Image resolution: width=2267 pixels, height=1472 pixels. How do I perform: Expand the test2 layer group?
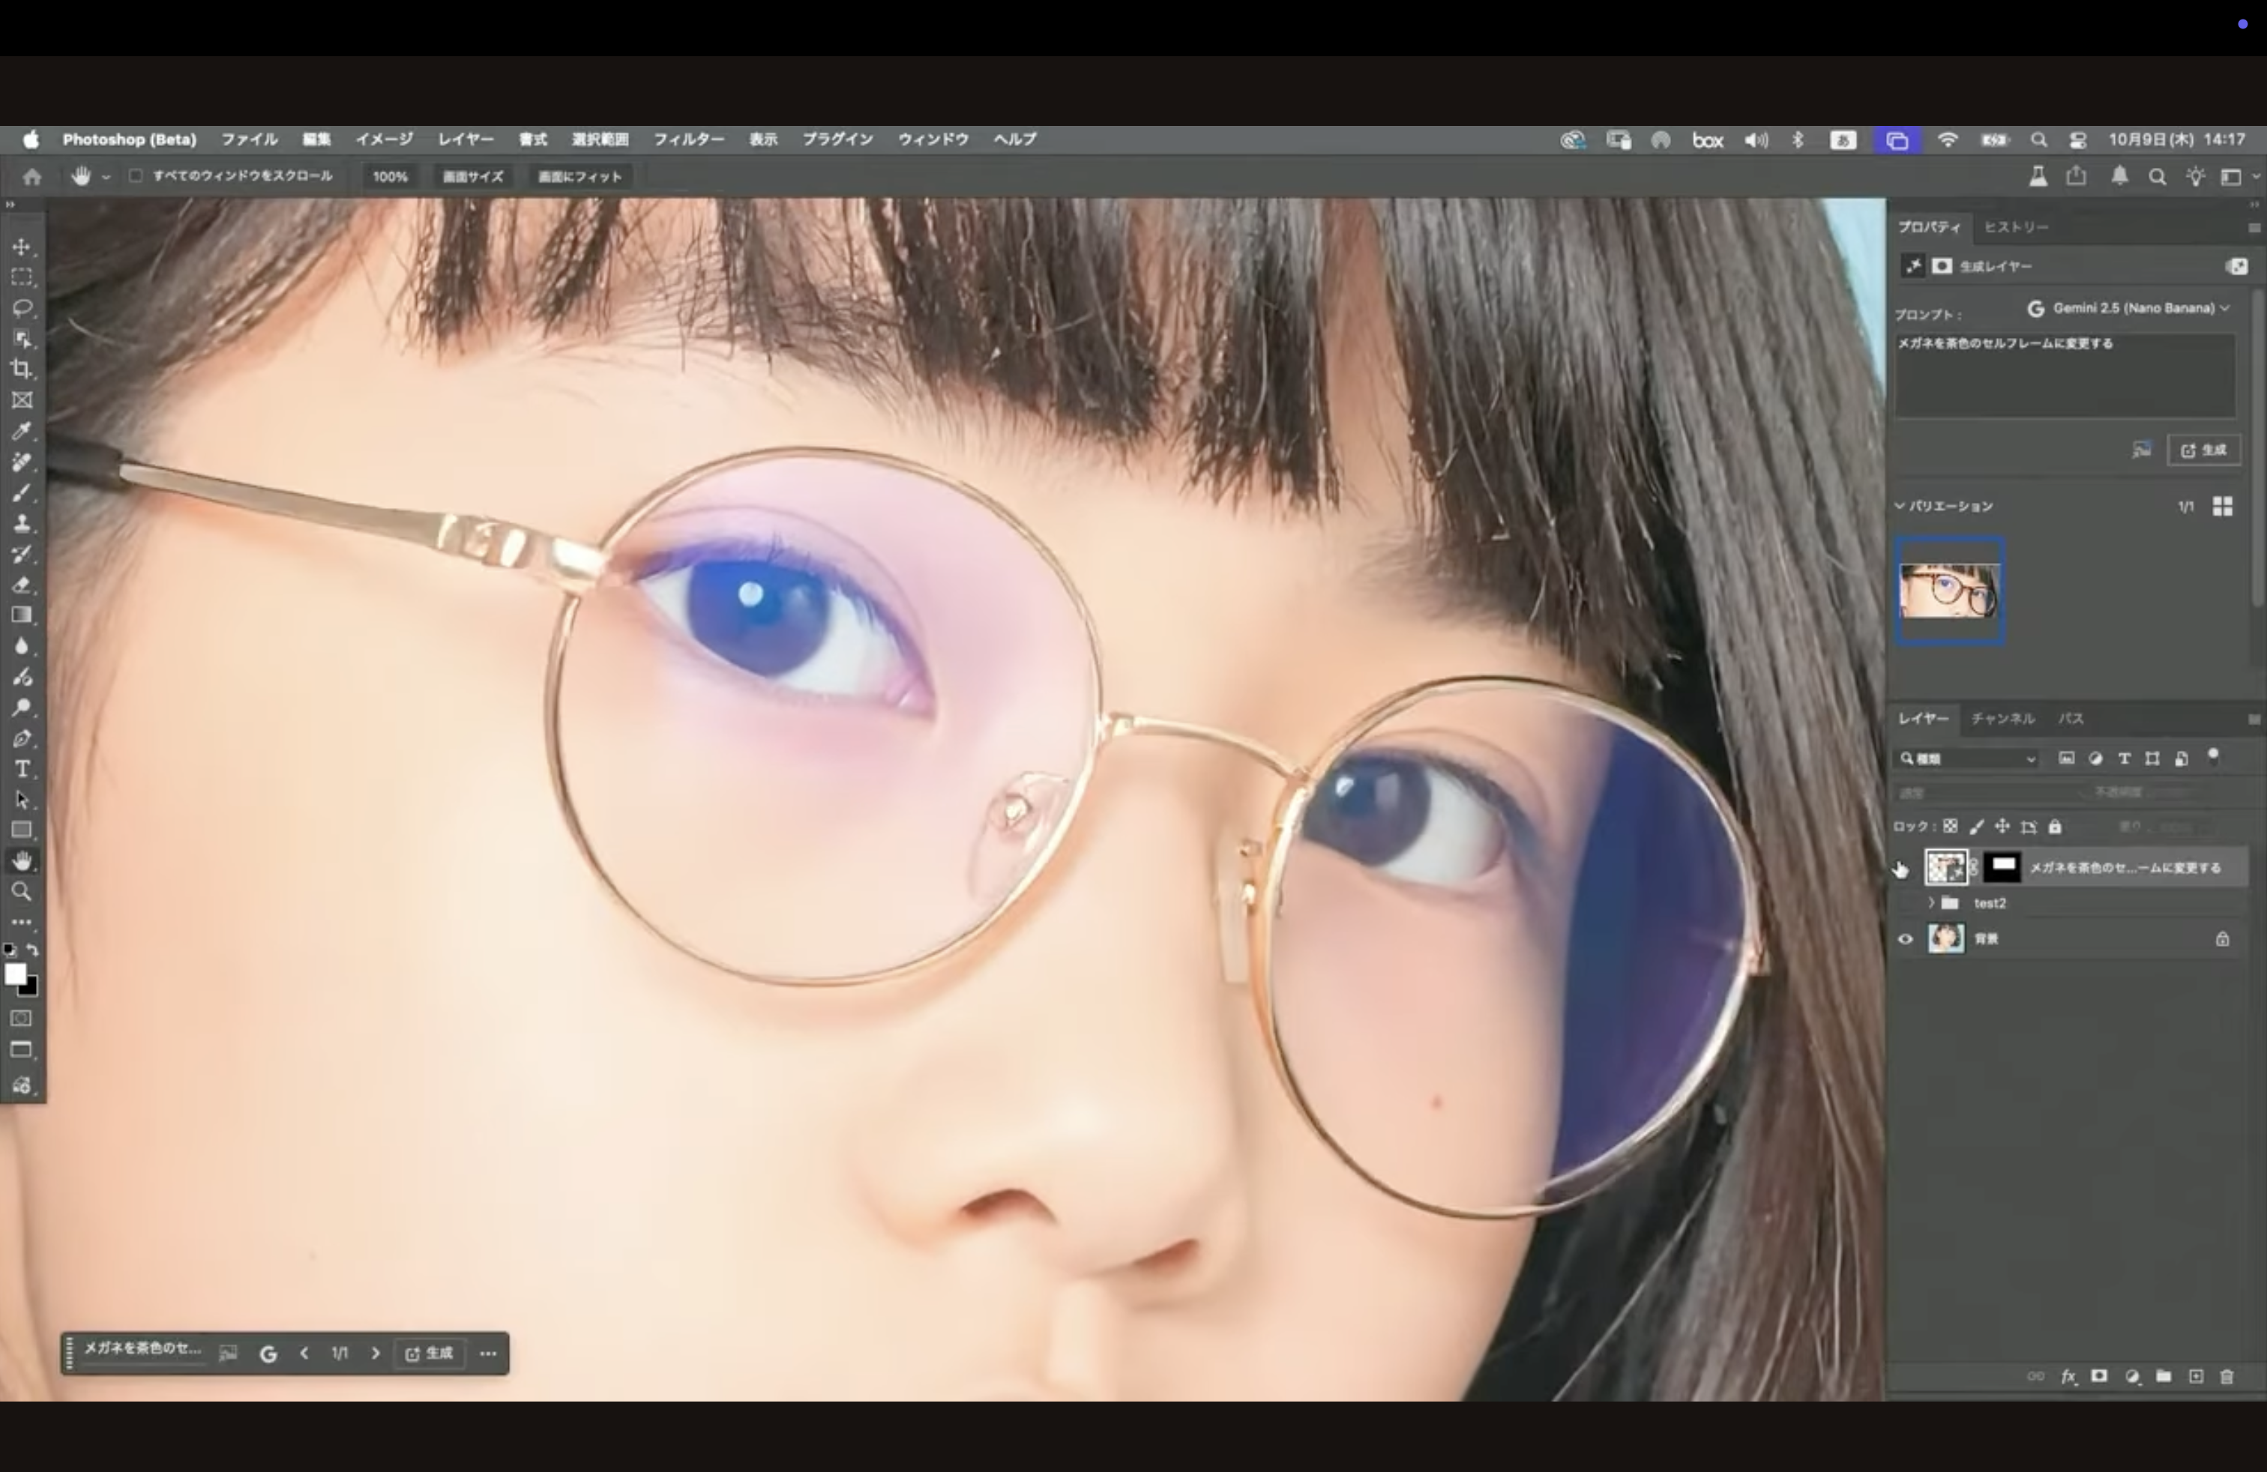(1930, 902)
